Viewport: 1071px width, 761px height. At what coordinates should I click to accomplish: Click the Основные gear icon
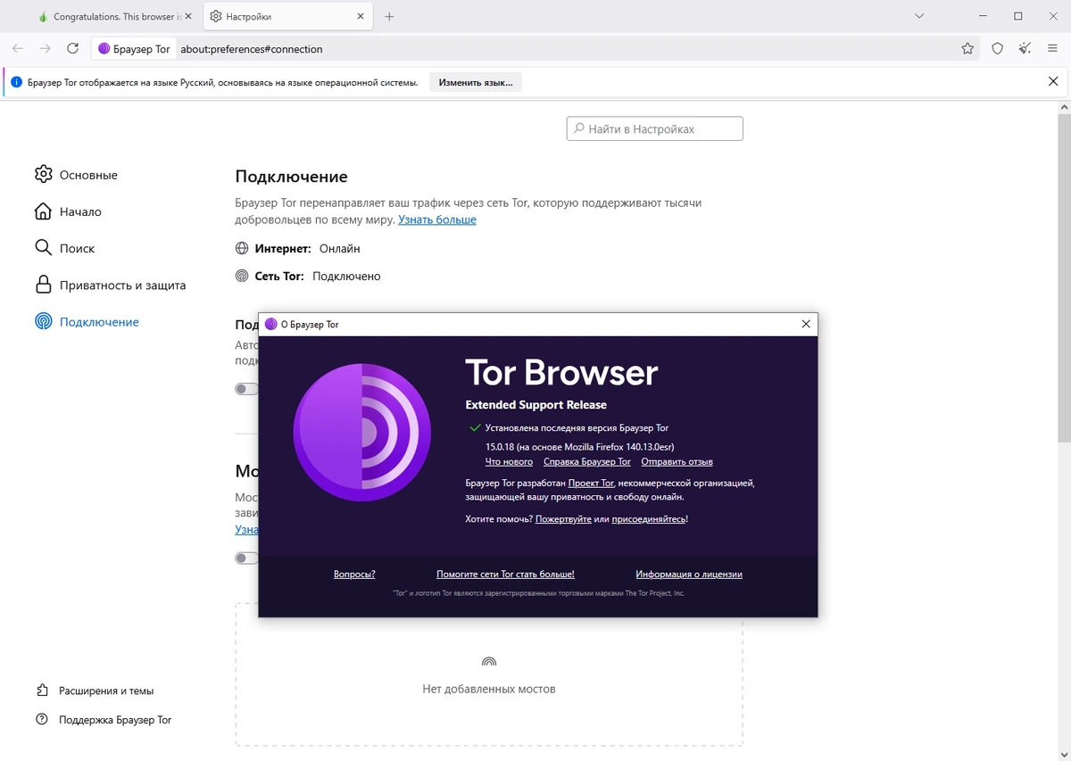[43, 174]
